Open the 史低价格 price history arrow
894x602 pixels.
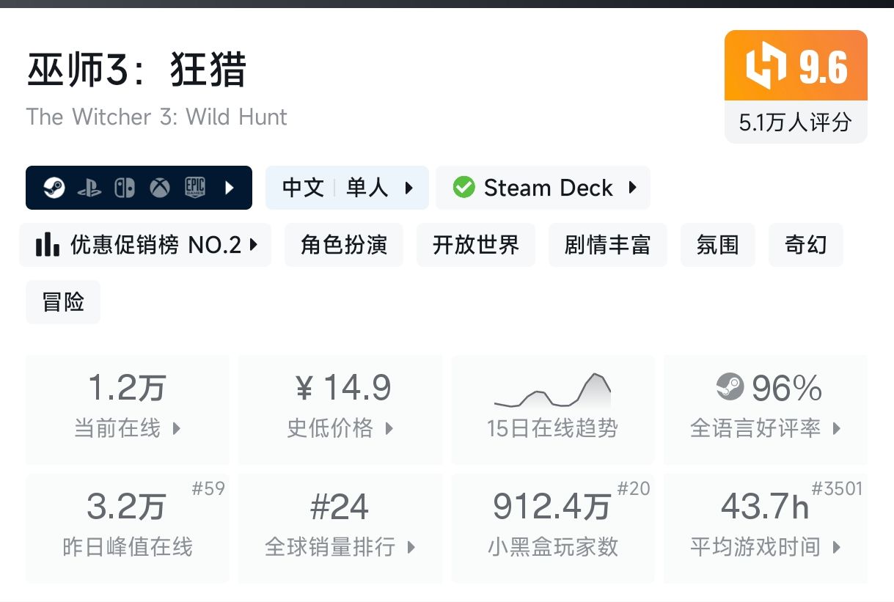[x=389, y=428]
